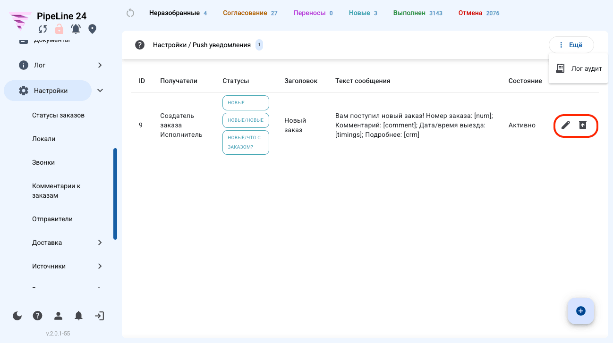Add a new push notification with plus button
This screenshot has width=613, height=343.
581,311
